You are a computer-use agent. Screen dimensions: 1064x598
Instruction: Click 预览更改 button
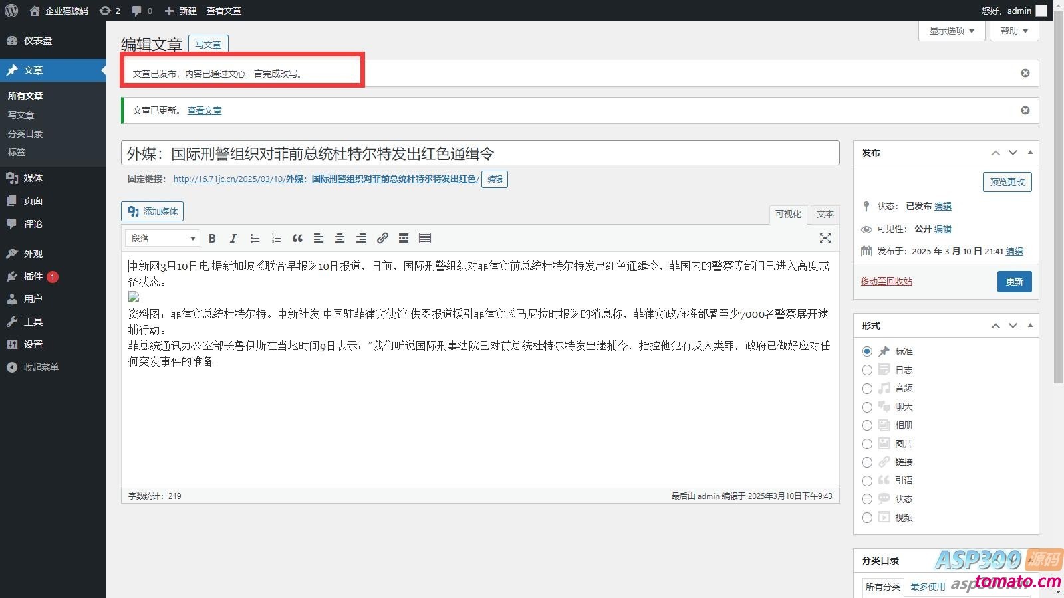1007,182
